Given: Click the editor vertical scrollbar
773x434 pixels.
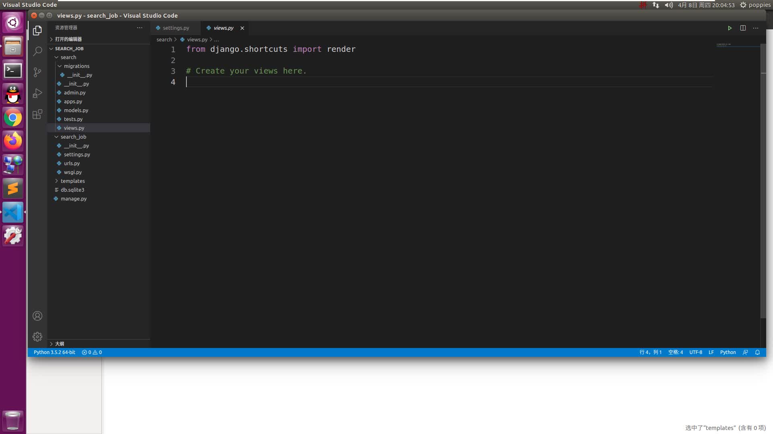Looking at the screenshot, I should click(763, 181).
